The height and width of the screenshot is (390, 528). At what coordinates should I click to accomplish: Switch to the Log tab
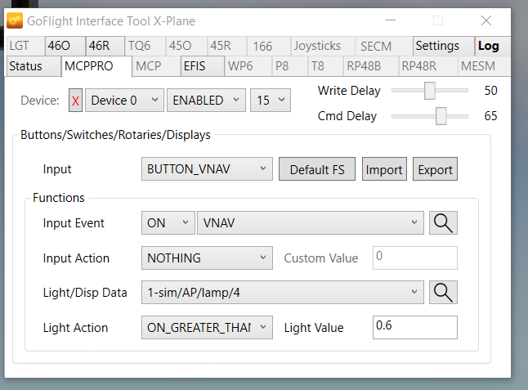[489, 46]
